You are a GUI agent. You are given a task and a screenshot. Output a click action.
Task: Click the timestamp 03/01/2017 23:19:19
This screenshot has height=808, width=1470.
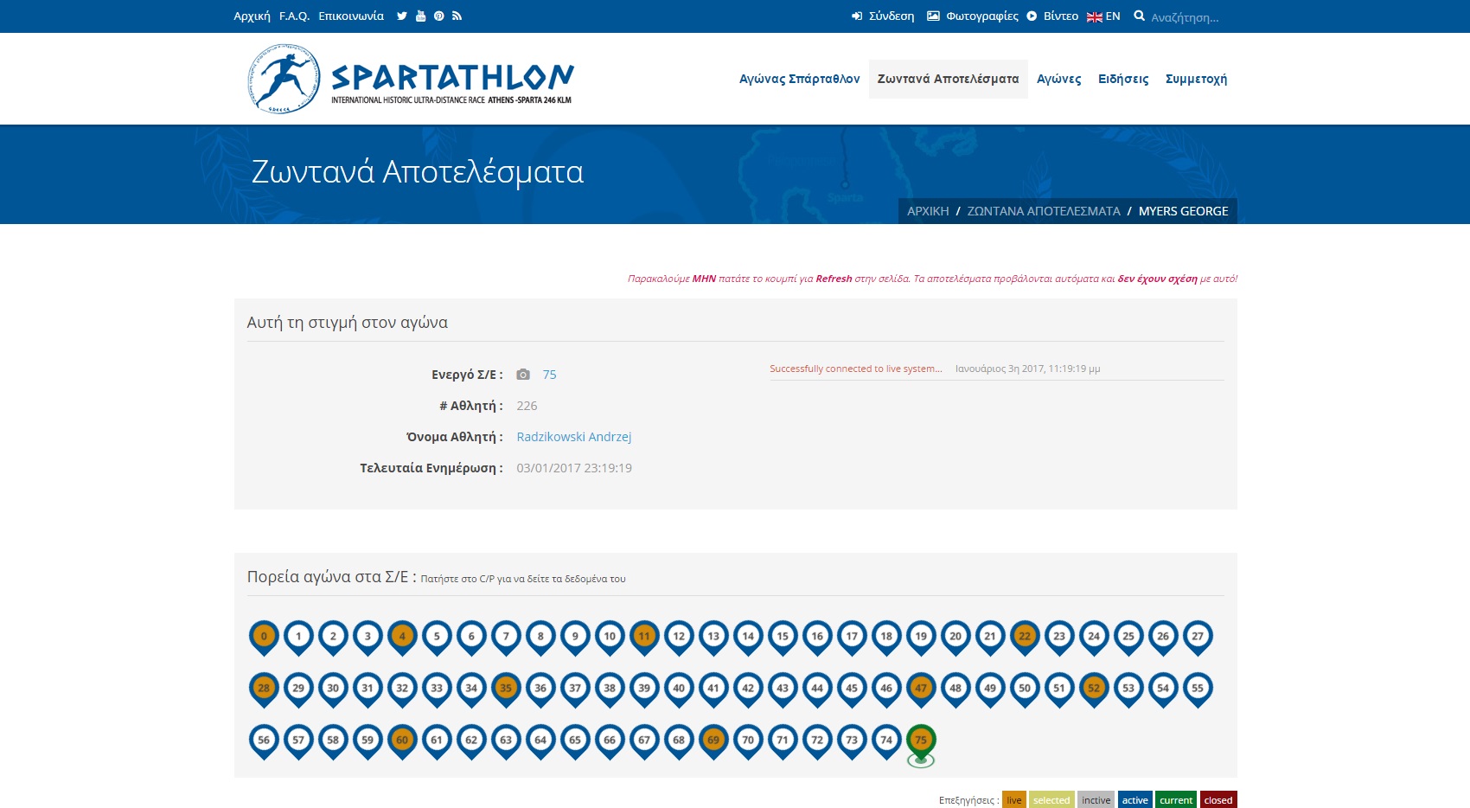click(x=574, y=468)
